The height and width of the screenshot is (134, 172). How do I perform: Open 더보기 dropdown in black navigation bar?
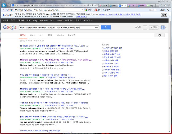pos(88,21)
